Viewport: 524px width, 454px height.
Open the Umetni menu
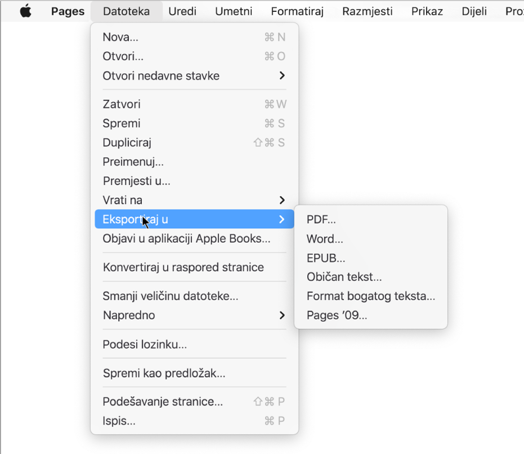(x=234, y=11)
